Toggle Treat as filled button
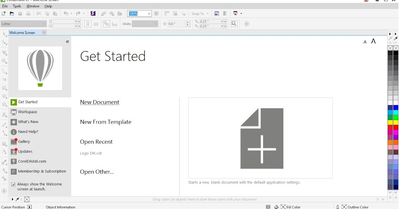Viewport: 399px width, 209px height. click(234, 24)
